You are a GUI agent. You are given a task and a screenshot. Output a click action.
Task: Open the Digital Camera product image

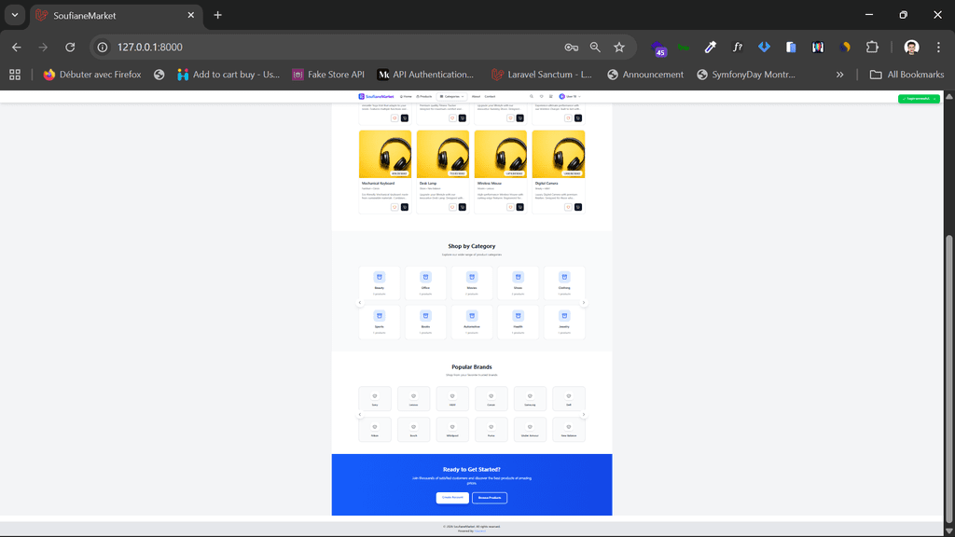559,154
